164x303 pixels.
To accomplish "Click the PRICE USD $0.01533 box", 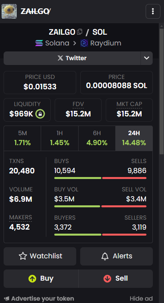I will pos(40,83).
